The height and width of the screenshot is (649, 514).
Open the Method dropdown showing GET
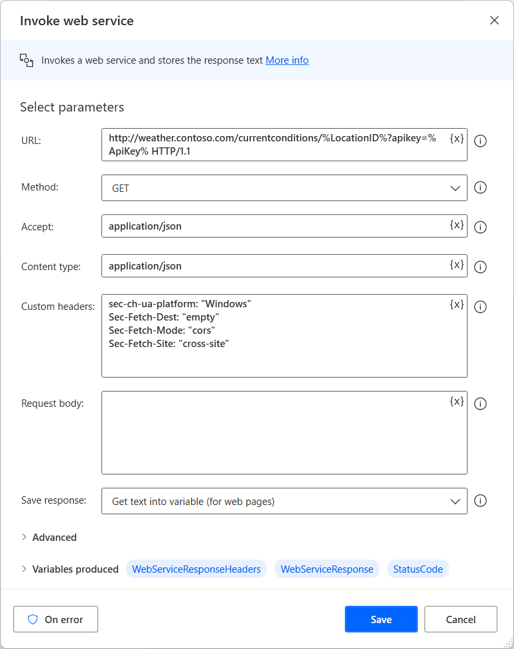[x=284, y=188]
